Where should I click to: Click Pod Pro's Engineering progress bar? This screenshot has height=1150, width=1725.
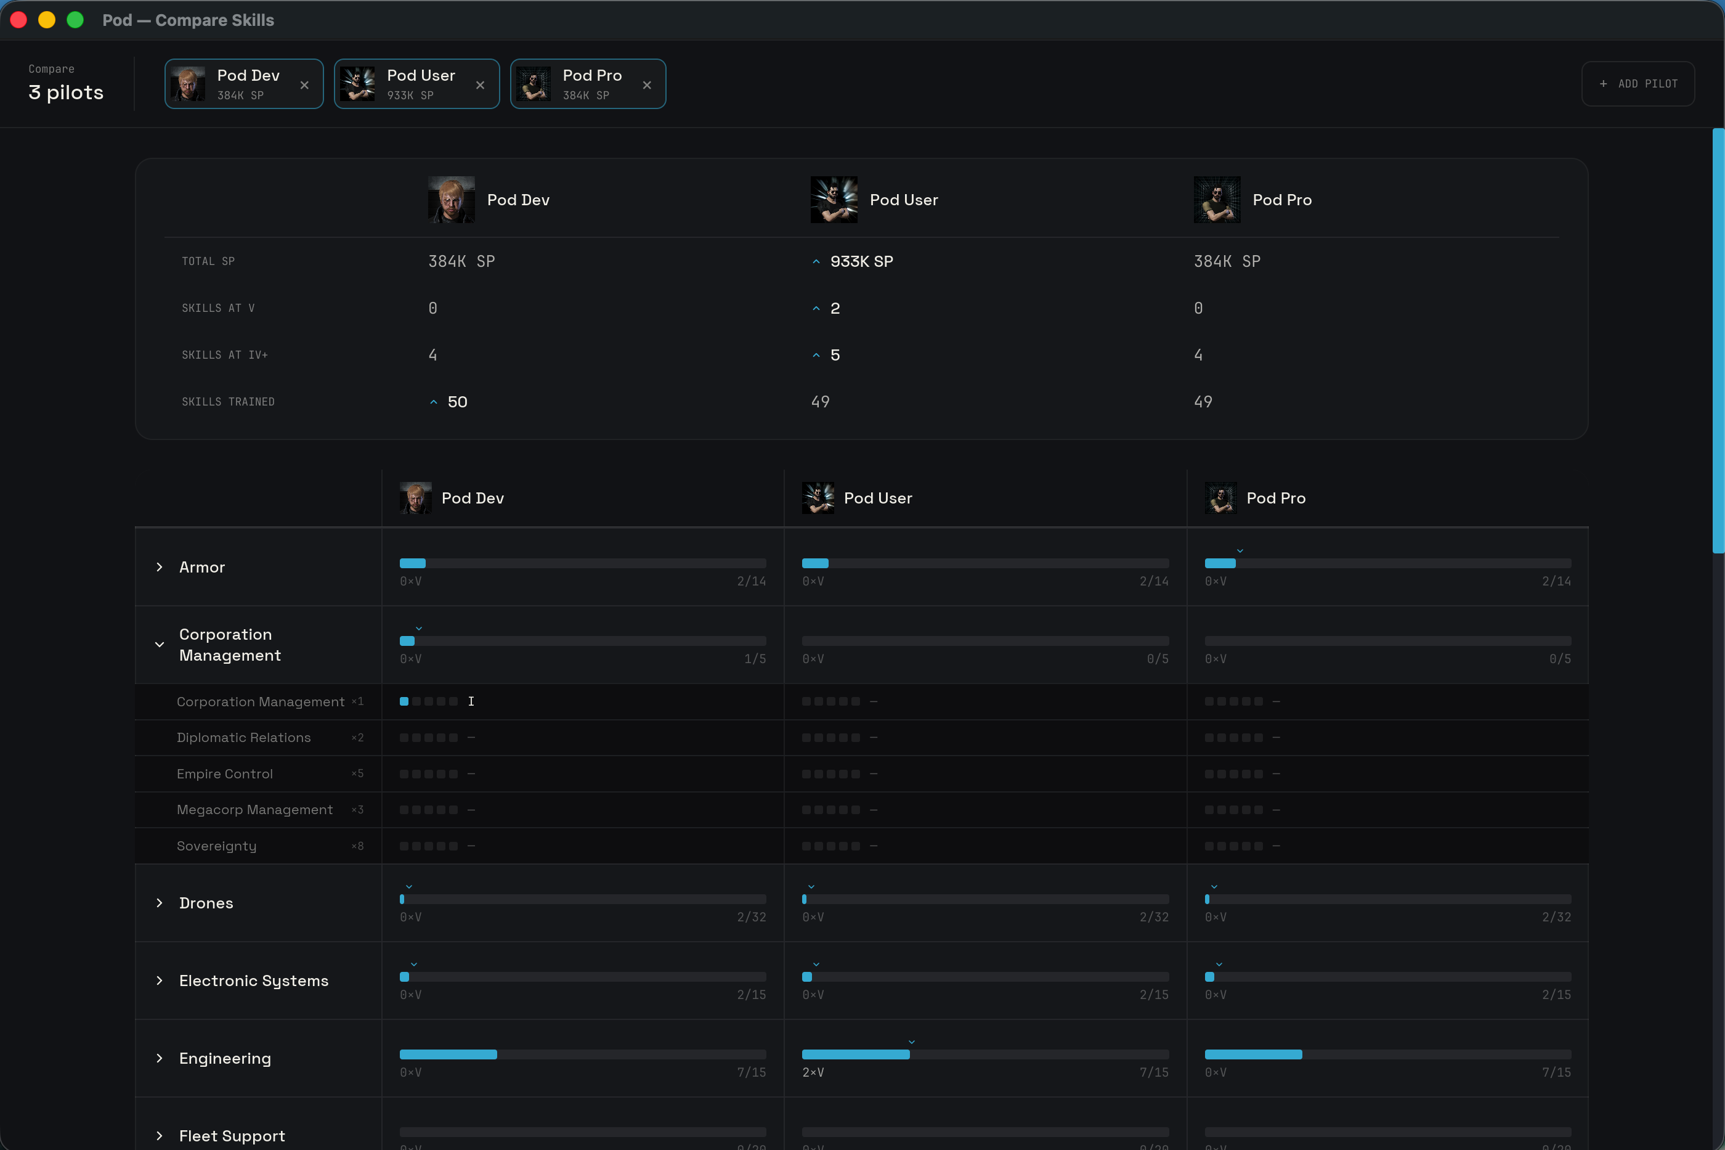(x=1388, y=1054)
